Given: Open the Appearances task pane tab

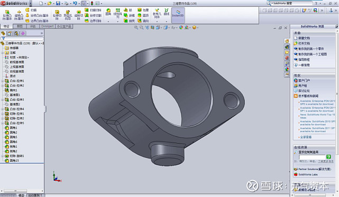Looking at the screenshot, I should coord(287,69).
